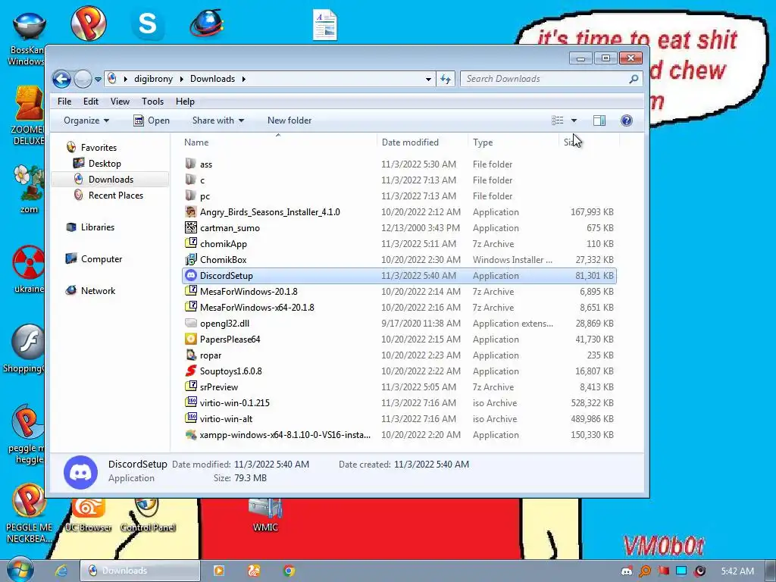Select the c folder row
This screenshot has width=776, height=582.
[399, 180]
